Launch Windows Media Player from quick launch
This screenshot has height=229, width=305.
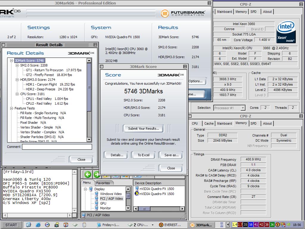pos(47,225)
